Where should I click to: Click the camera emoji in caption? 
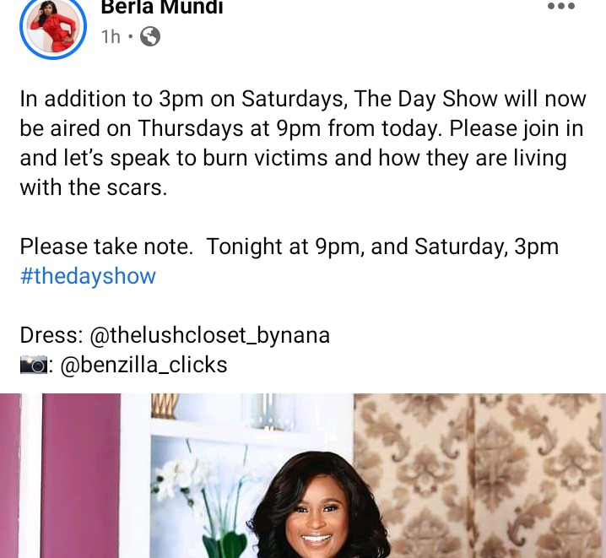point(34,365)
